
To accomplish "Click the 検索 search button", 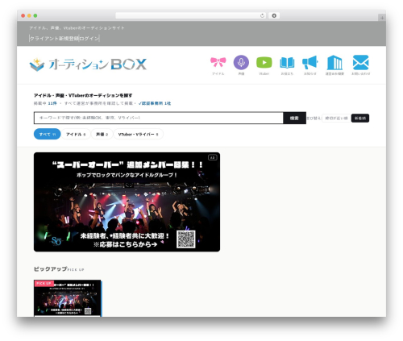I will (294, 118).
